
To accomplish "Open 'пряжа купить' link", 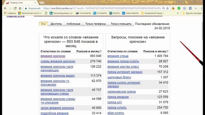I will coord(117,108).
